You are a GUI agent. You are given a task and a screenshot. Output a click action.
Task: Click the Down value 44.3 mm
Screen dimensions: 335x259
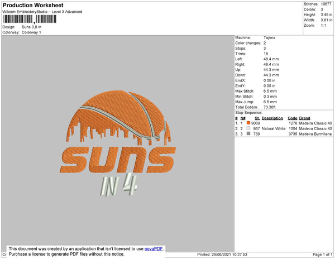pos(271,75)
